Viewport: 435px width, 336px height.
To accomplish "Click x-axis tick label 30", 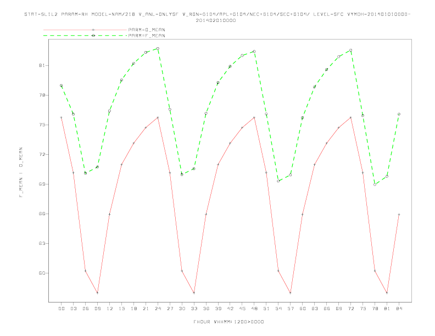I will (x=182, y=309).
